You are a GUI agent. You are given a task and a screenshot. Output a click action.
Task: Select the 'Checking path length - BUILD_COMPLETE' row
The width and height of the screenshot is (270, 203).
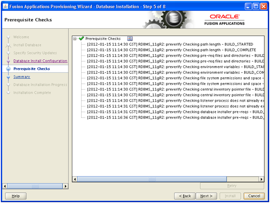tap(172, 50)
